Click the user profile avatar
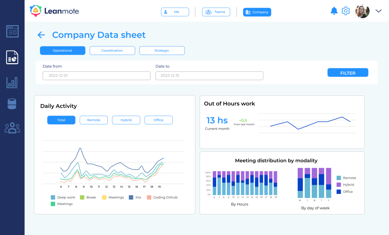This screenshot has height=235, width=389. [362, 11]
